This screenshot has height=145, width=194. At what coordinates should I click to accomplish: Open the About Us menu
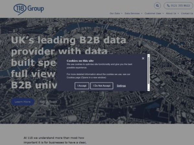point(171,14)
